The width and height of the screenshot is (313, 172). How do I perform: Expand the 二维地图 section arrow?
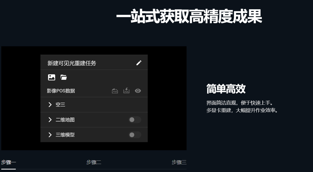tap(50, 120)
